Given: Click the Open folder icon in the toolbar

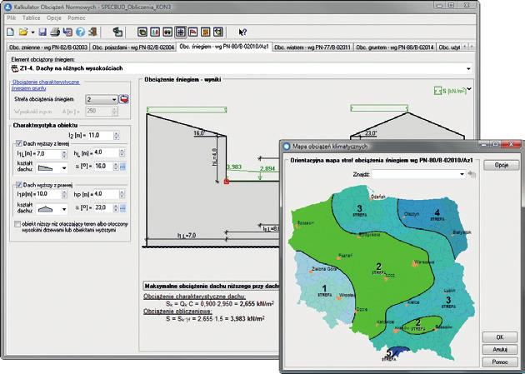Looking at the screenshot, I should point(22,32).
